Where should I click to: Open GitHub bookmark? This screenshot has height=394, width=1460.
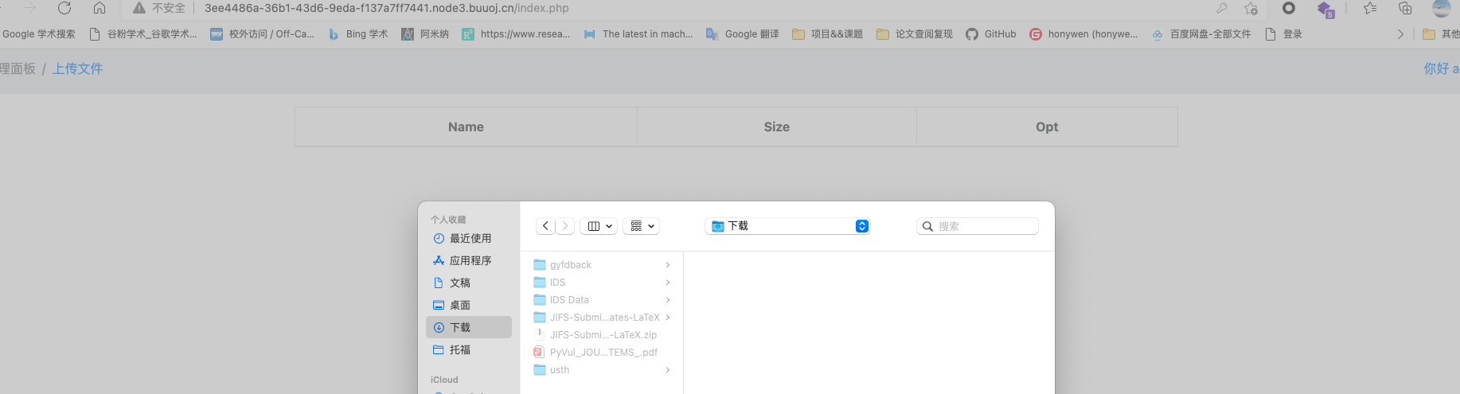tap(991, 34)
